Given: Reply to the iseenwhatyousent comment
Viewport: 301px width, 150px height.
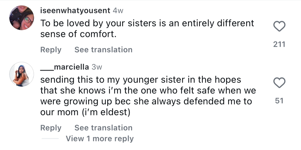Looking at the screenshot, I should coord(51,50).
